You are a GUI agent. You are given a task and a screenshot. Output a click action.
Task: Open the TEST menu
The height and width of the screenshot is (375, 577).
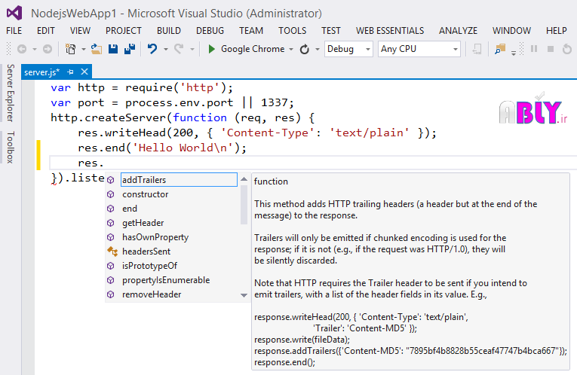click(x=331, y=30)
